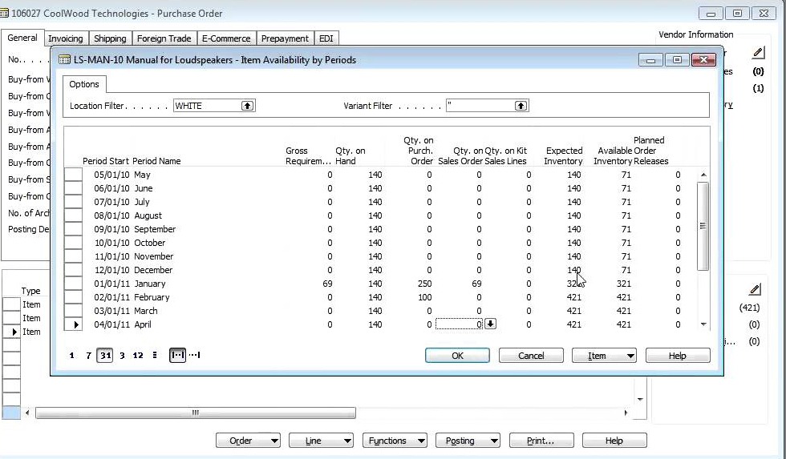Click the (1) count under Vendor Information
Screen dimensions: 786x459
click(758, 89)
